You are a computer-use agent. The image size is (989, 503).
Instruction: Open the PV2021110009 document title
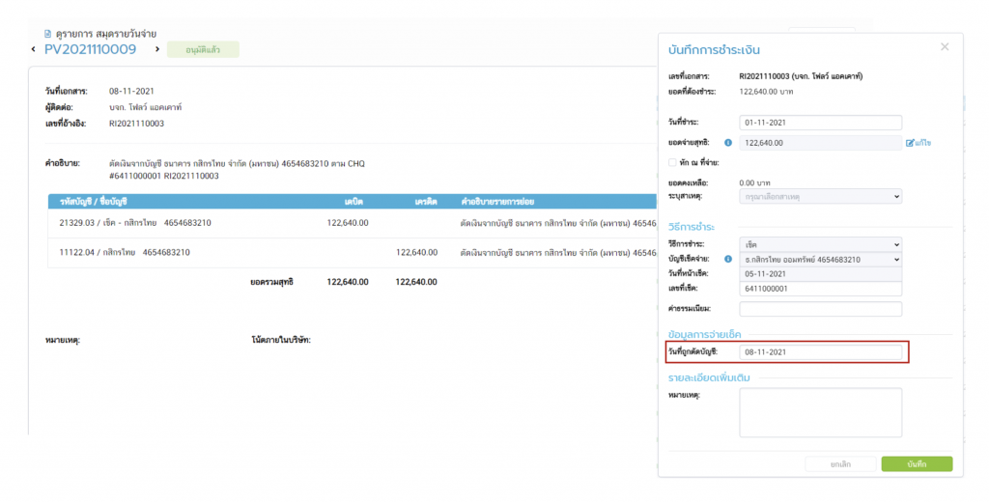[90, 49]
